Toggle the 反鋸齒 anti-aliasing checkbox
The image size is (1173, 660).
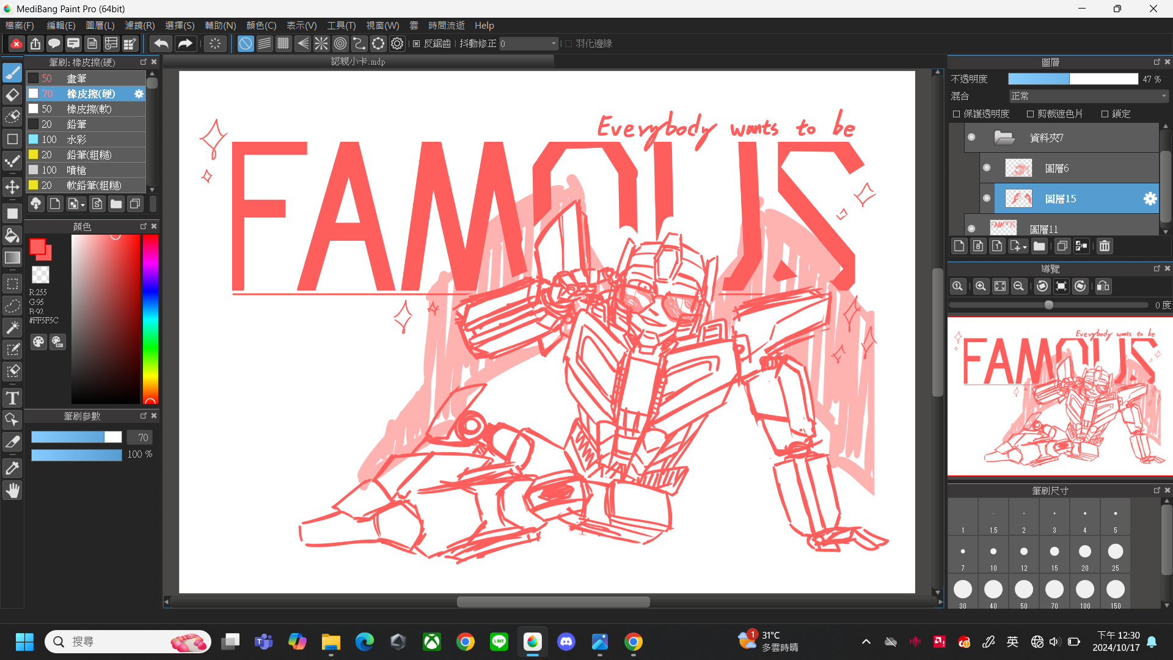(417, 44)
